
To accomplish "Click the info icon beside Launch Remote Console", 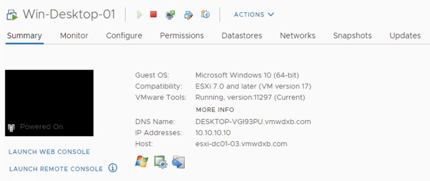I will [x=113, y=168].
